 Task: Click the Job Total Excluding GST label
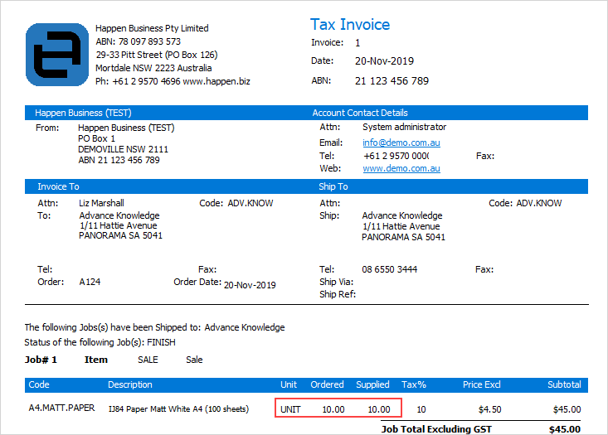436,429
